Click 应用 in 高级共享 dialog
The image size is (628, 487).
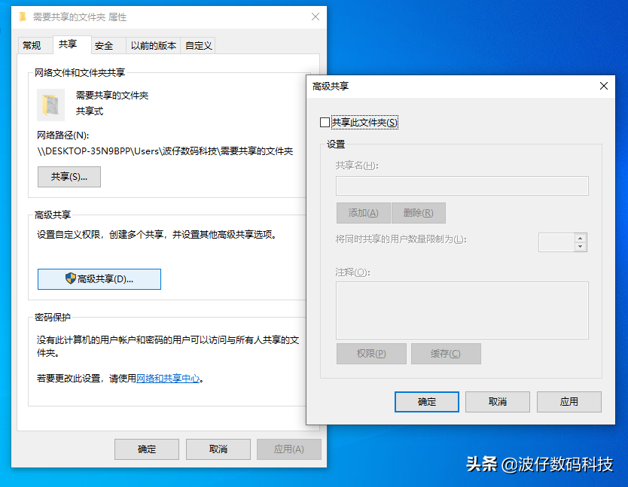tap(569, 402)
